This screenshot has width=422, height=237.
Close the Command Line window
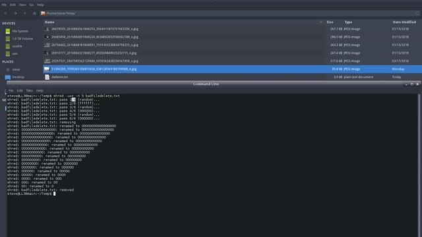click(417, 84)
